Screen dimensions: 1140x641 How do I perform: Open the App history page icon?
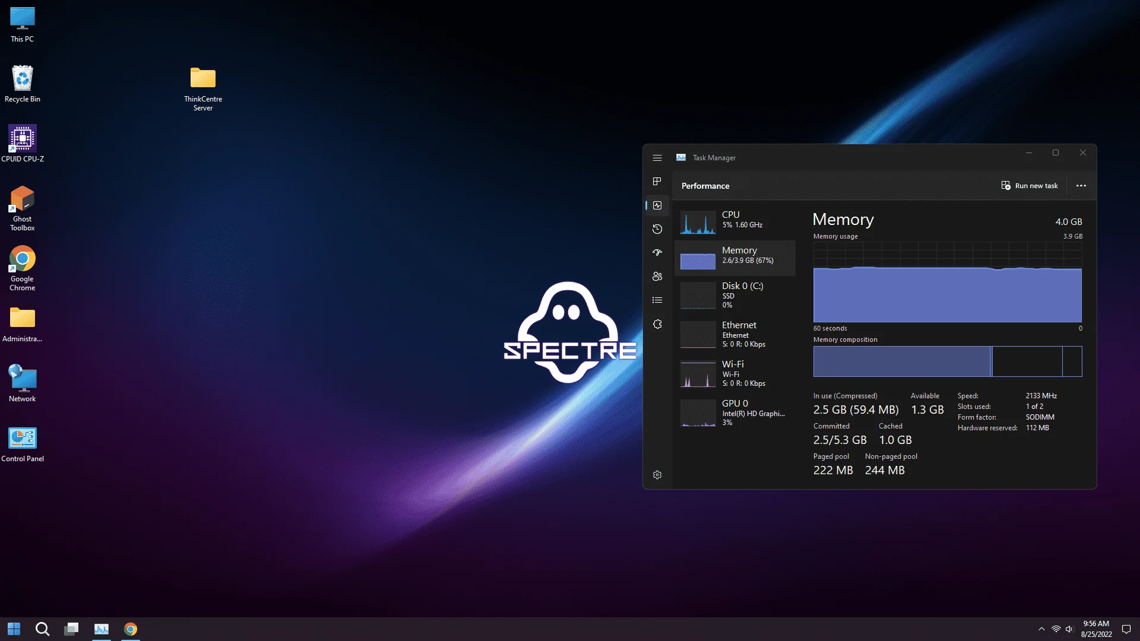(657, 229)
